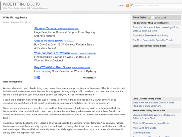Click the orange RSS feed icon

127,5
